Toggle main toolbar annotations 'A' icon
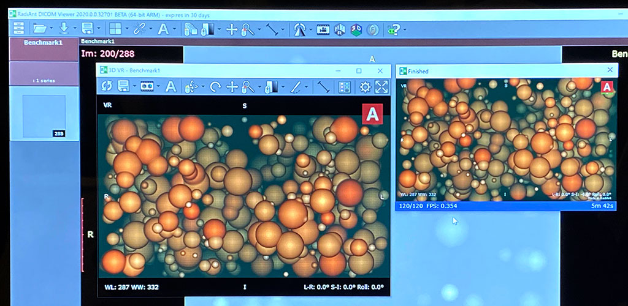This screenshot has width=628, height=306. (x=163, y=29)
